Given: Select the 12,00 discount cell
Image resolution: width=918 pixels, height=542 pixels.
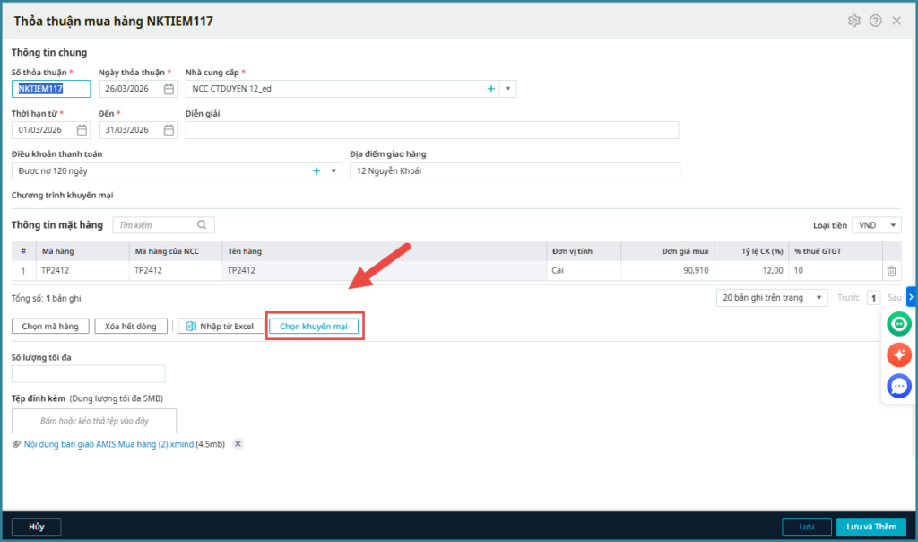Looking at the screenshot, I should tap(751, 271).
